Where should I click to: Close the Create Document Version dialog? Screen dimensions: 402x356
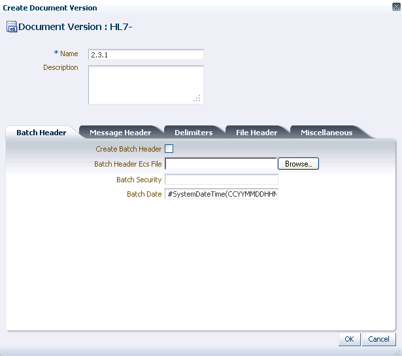396,7
